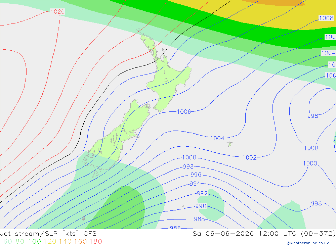
Task: Click the Chatham Islands landmass
Action: pos(229,144)
